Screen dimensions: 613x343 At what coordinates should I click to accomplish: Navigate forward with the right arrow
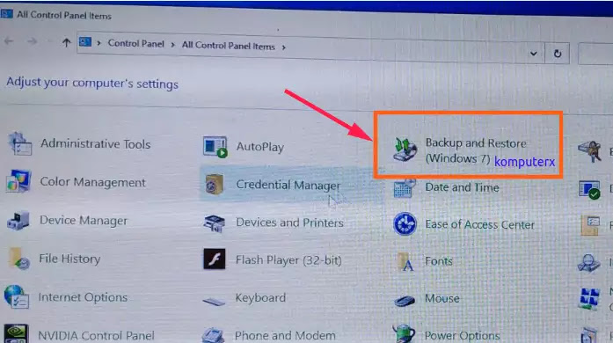point(33,41)
